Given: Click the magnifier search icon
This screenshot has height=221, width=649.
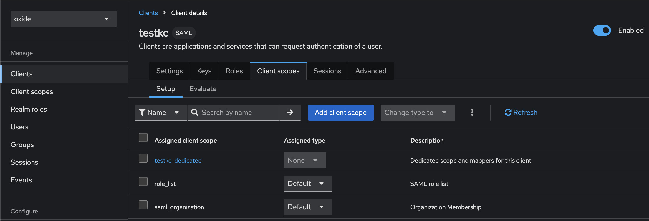Looking at the screenshot, I should point(195,113).
